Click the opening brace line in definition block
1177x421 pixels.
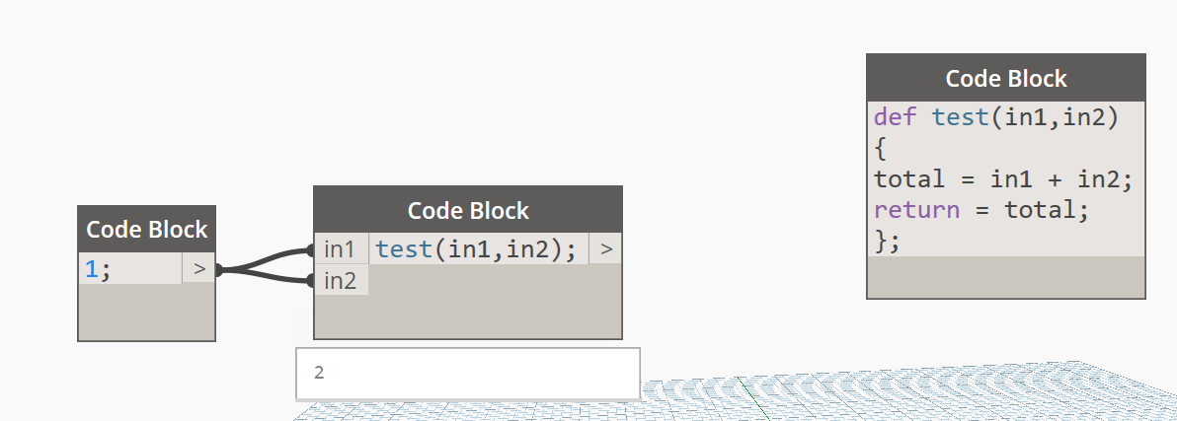tap(882, 149)
